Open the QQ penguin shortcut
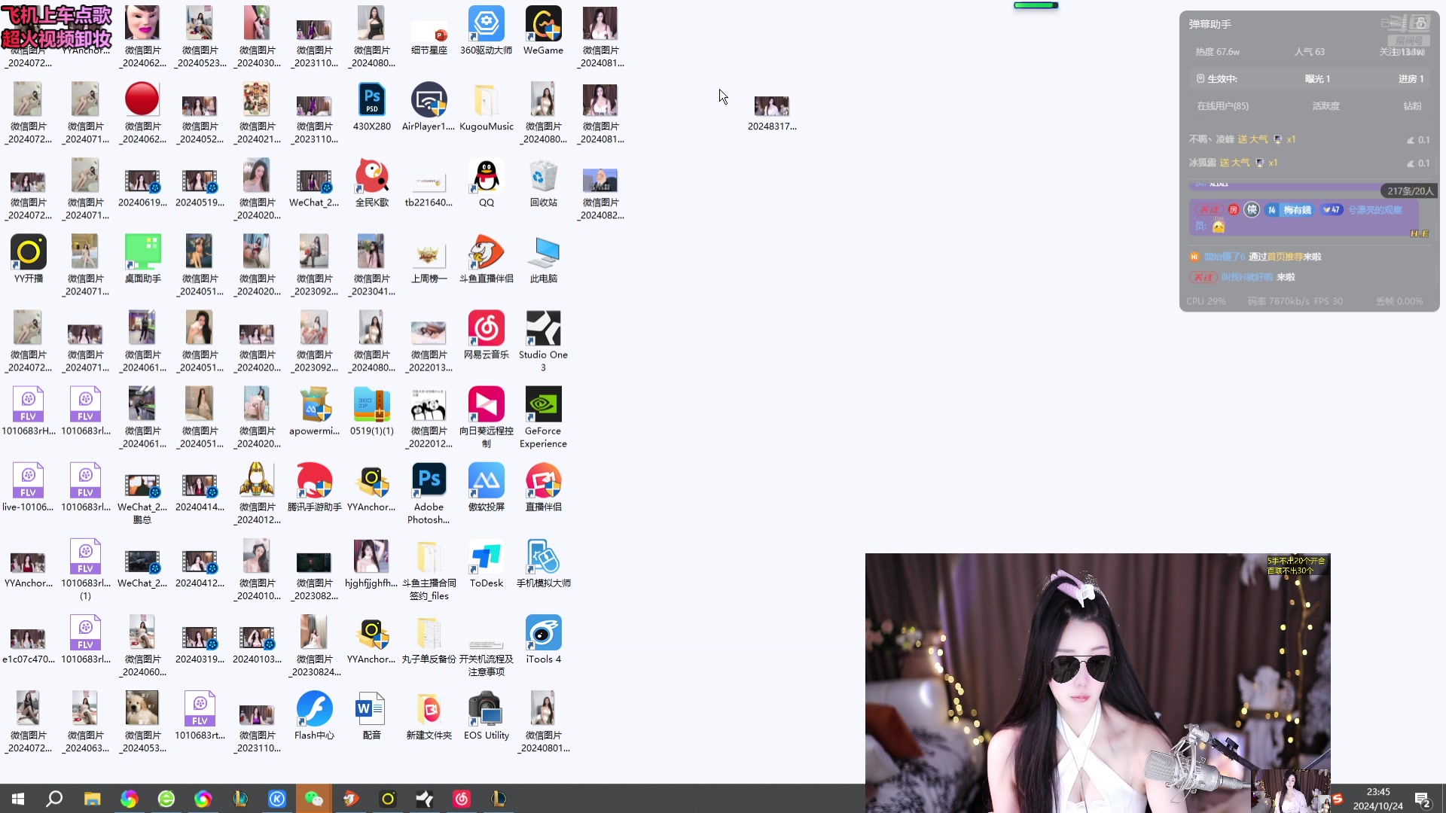 click(x=486, y=183)
